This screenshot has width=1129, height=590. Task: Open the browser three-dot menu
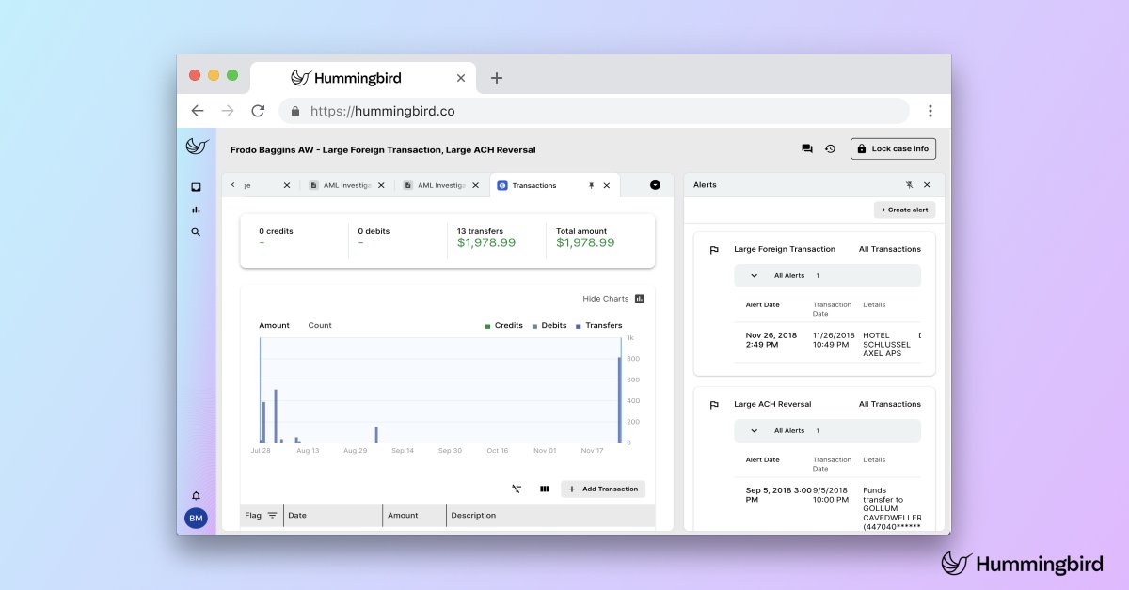coord(930,111)
